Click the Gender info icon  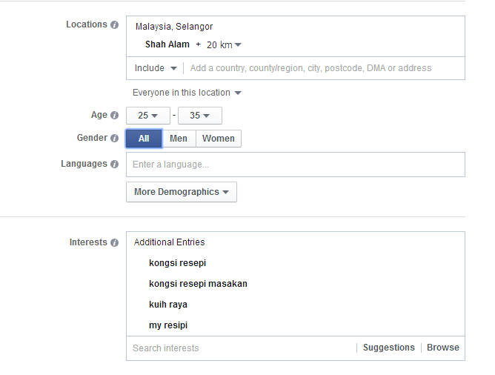(x=115, y=139)
